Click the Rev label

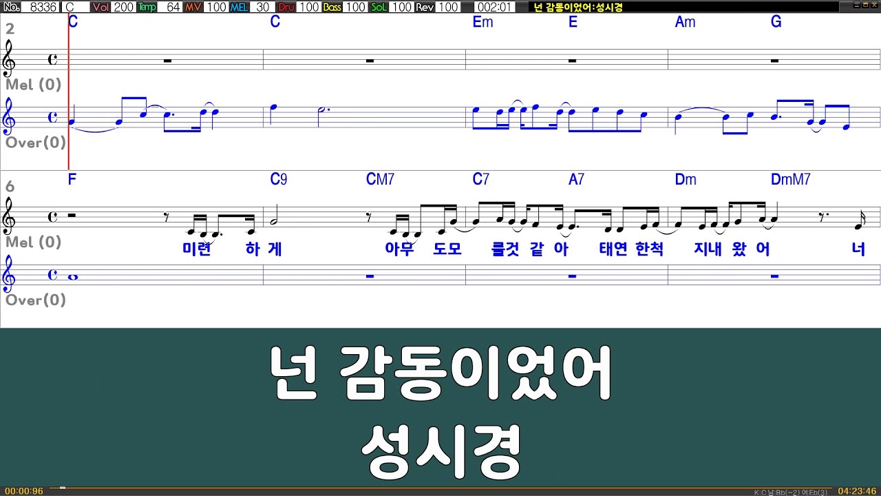tap(425, 7)
